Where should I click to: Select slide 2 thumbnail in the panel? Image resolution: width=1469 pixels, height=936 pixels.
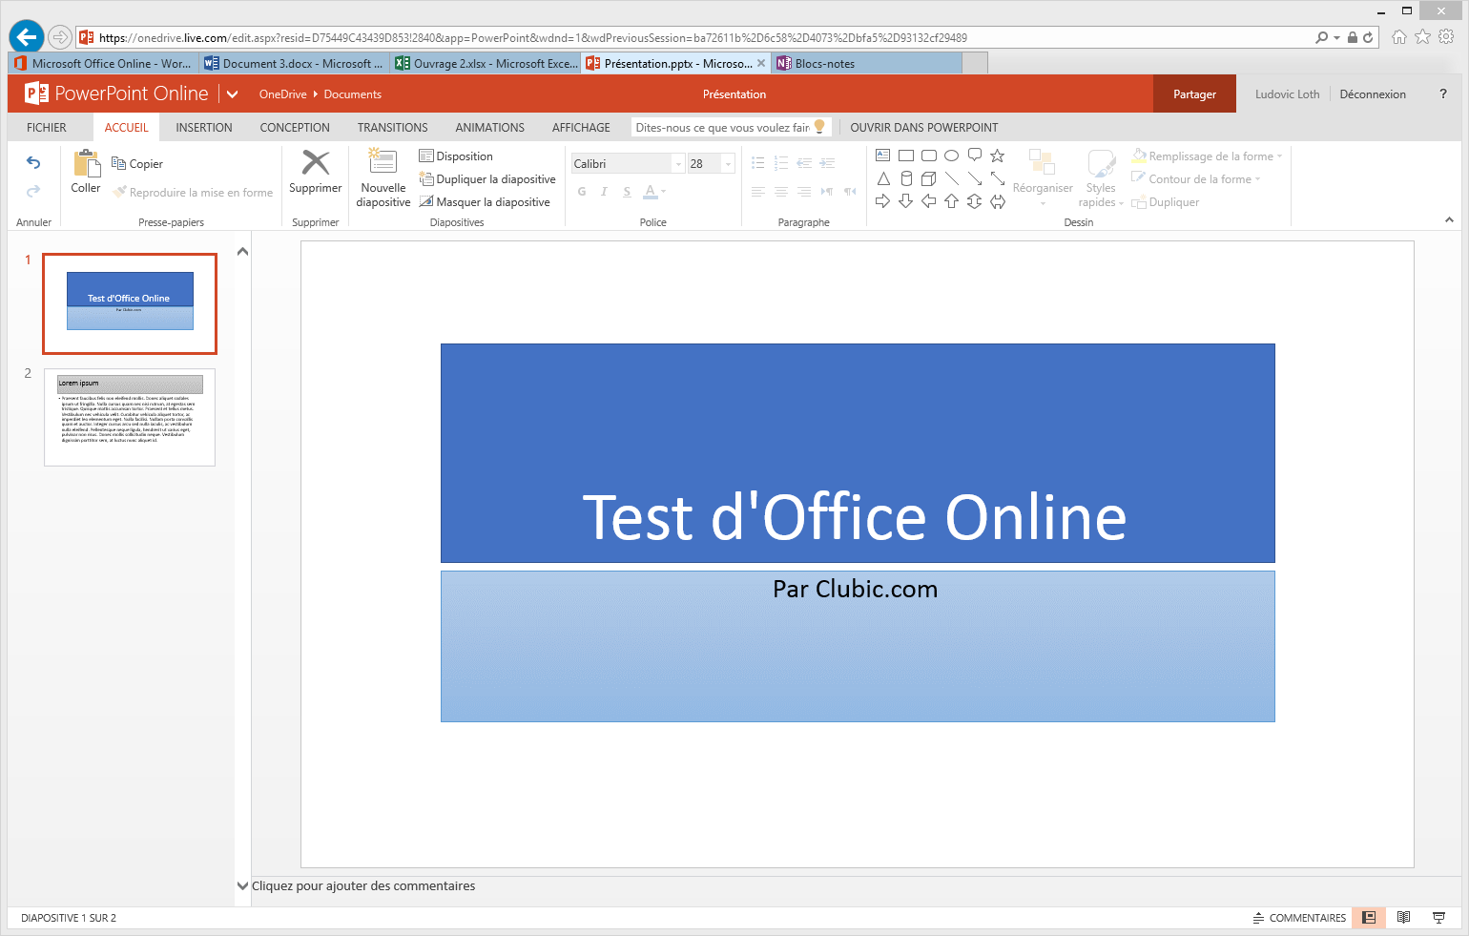pyautogui.click(x=129, y=417)
